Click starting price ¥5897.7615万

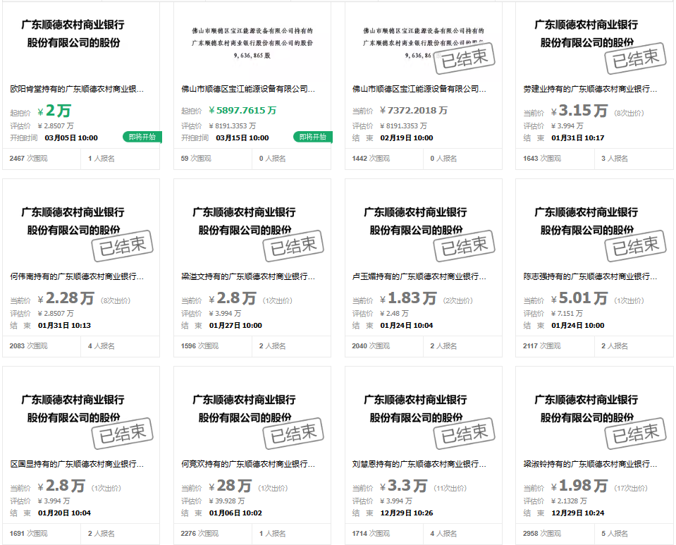pos(242,111)
